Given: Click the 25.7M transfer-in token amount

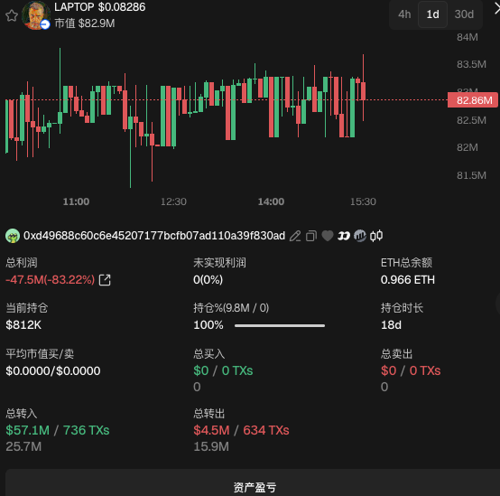Looking at the screenshot, I should tap(23, 446).
